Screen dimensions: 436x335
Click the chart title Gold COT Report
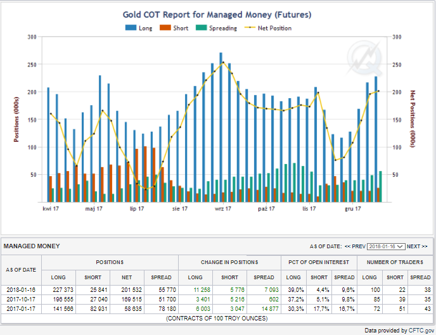[x=217, y=15]
